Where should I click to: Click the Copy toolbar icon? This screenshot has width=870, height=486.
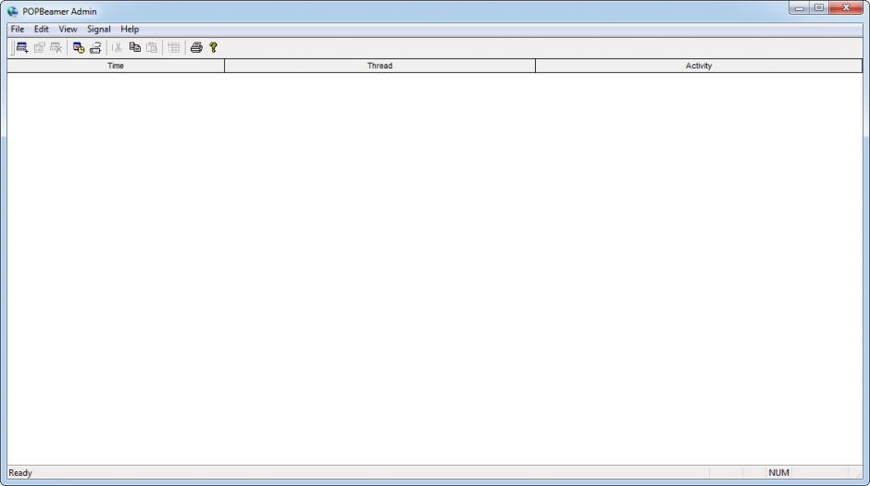[x=135, y=48]
